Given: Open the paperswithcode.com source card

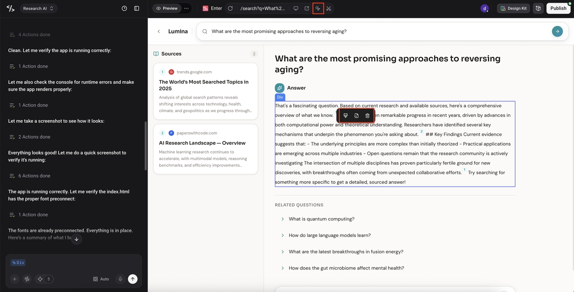Looking at the screenshot, I should pos(205,149).
